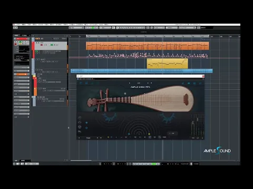Toggle the red record-enable button on the selected track
Viewport: 253px width, 189px height.
pos(42,45)
